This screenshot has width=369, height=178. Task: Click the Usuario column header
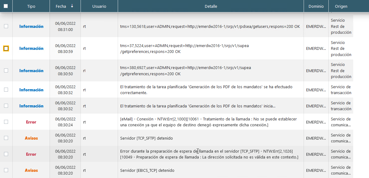[x=99, y=6]
